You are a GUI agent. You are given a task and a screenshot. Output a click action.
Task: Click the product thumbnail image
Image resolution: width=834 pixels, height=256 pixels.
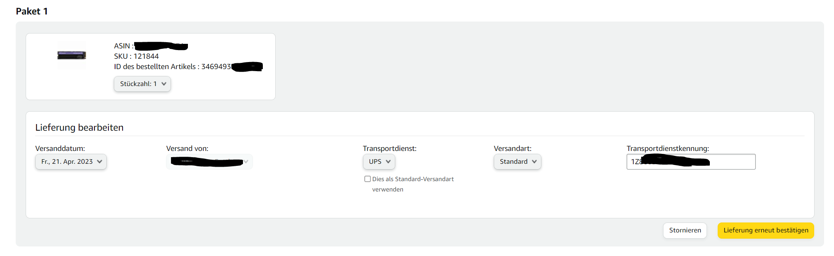(72, 55)
